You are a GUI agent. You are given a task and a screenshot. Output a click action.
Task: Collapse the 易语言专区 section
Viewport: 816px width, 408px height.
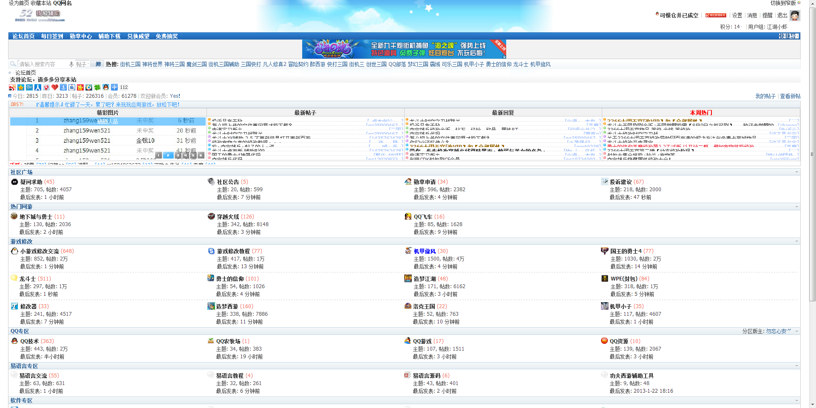tap(796, 365)
